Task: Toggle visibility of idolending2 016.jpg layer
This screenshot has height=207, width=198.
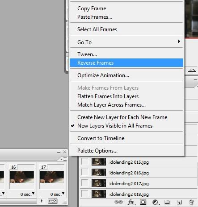Action: [85, 173]
